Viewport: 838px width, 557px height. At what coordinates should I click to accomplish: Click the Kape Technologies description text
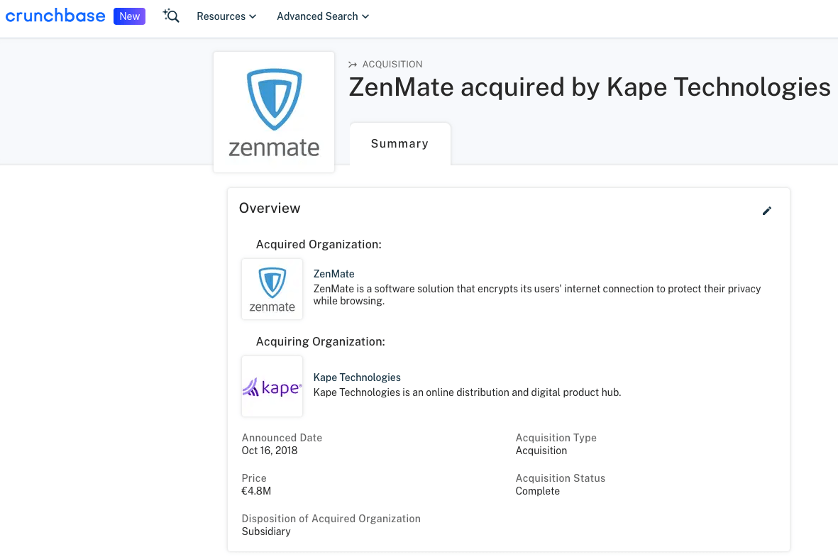pos(467,392)
